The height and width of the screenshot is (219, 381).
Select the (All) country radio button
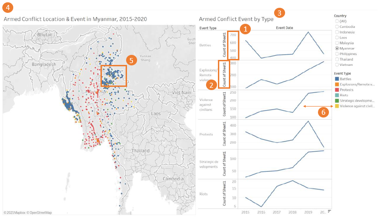[x=337, y=21]
